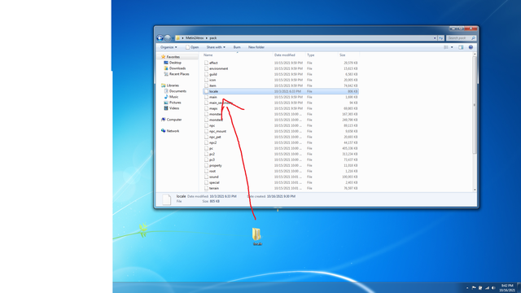Open Videos library
Viewport: 521px width, 293px height.
(x=172, y=108)
